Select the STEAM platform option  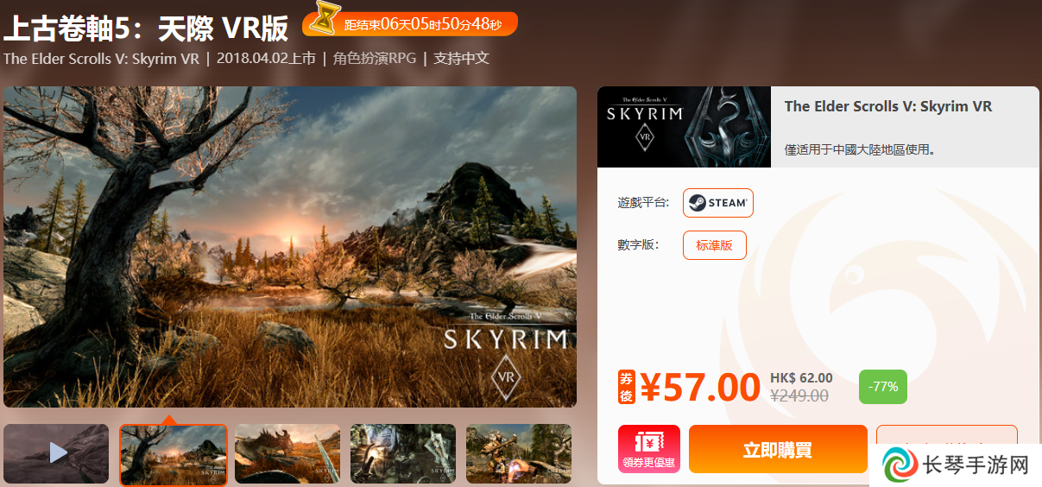click(718, 203)
